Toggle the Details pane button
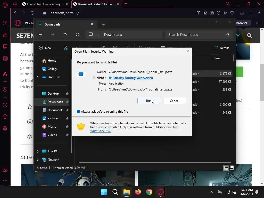This screenshot has width=264, height=198. point(221,48)
